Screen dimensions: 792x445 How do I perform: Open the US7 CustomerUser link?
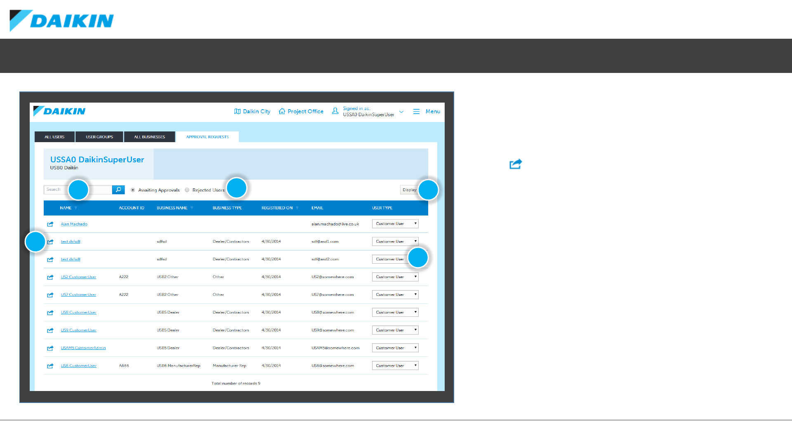78,295
